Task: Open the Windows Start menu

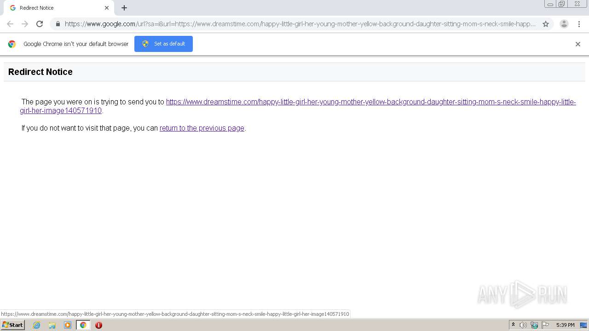Action: (x=13, y=325)
